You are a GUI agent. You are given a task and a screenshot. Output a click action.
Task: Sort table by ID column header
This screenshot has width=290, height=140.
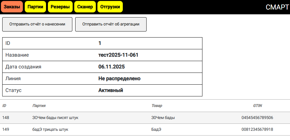pos(4,106)
